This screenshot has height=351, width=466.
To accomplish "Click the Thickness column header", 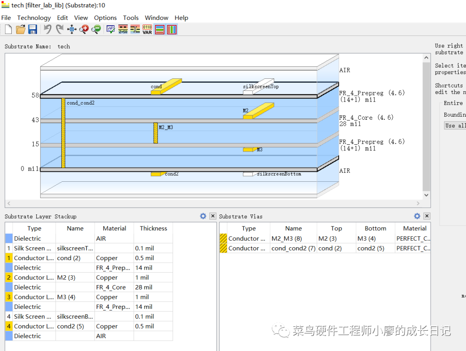I will click(x=153, y=228).
